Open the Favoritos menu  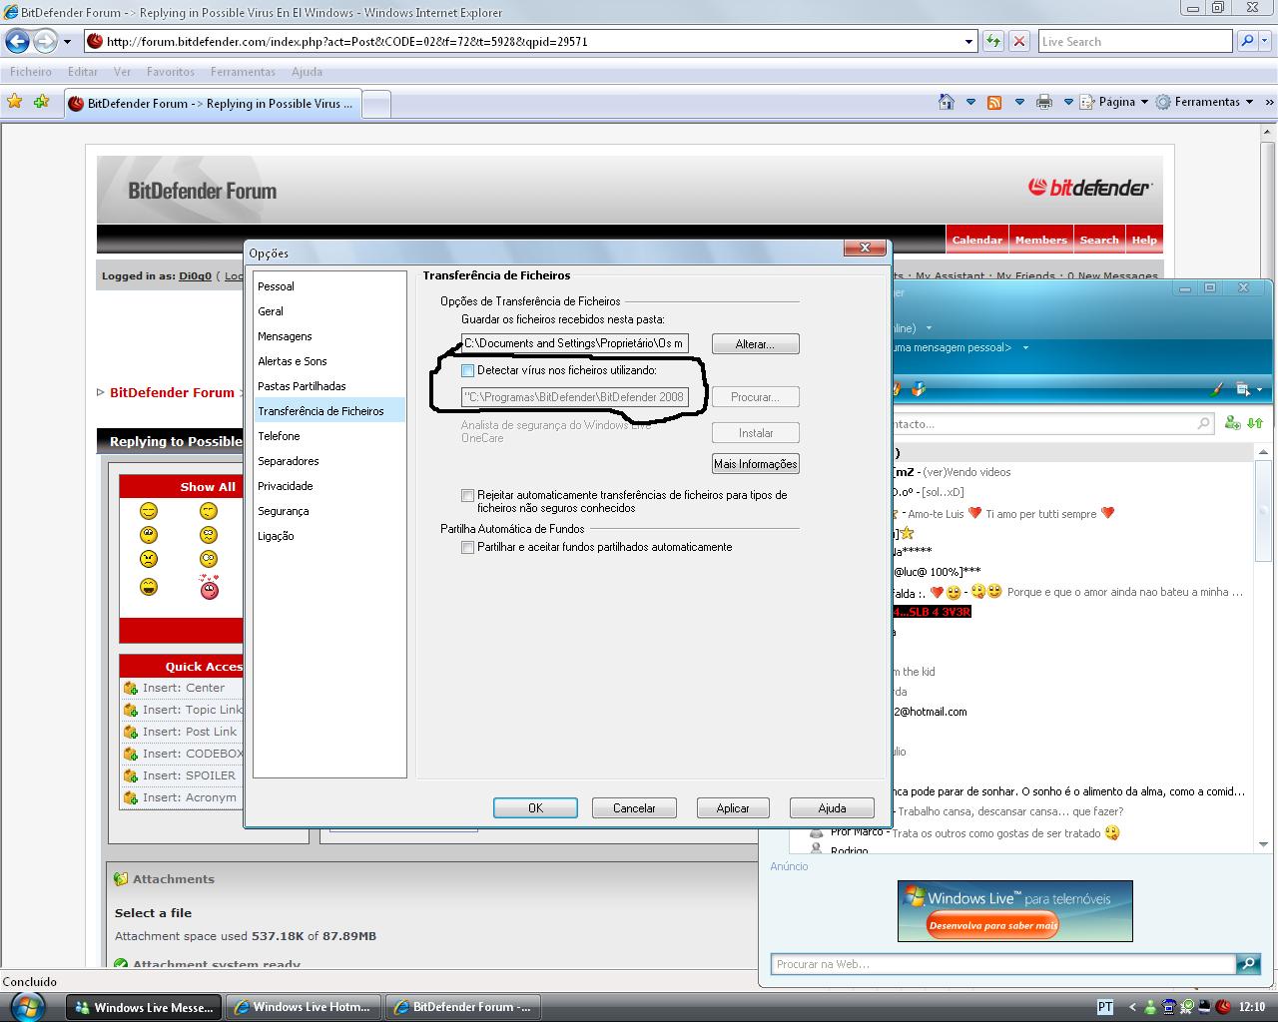[171, 72]
